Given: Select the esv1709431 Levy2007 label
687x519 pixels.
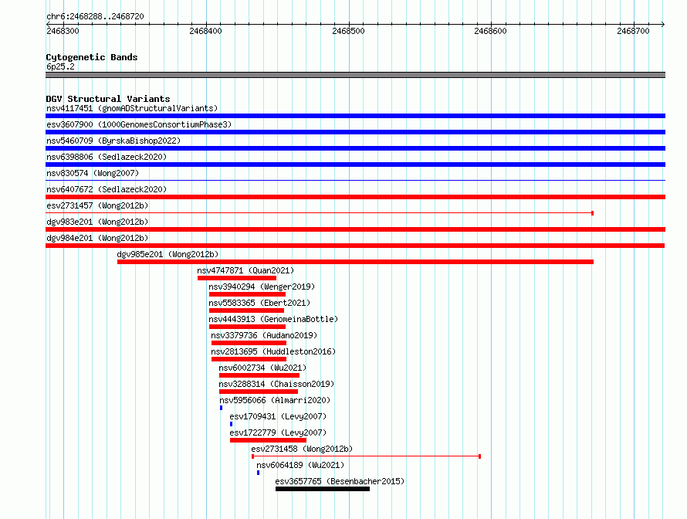Looking at the screenshot, I should coord(278,416).
